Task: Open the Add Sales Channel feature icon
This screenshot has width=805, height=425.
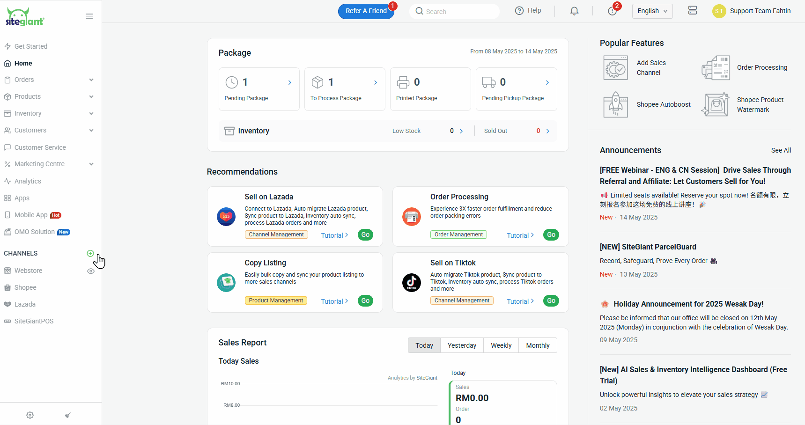Action: 616,67
